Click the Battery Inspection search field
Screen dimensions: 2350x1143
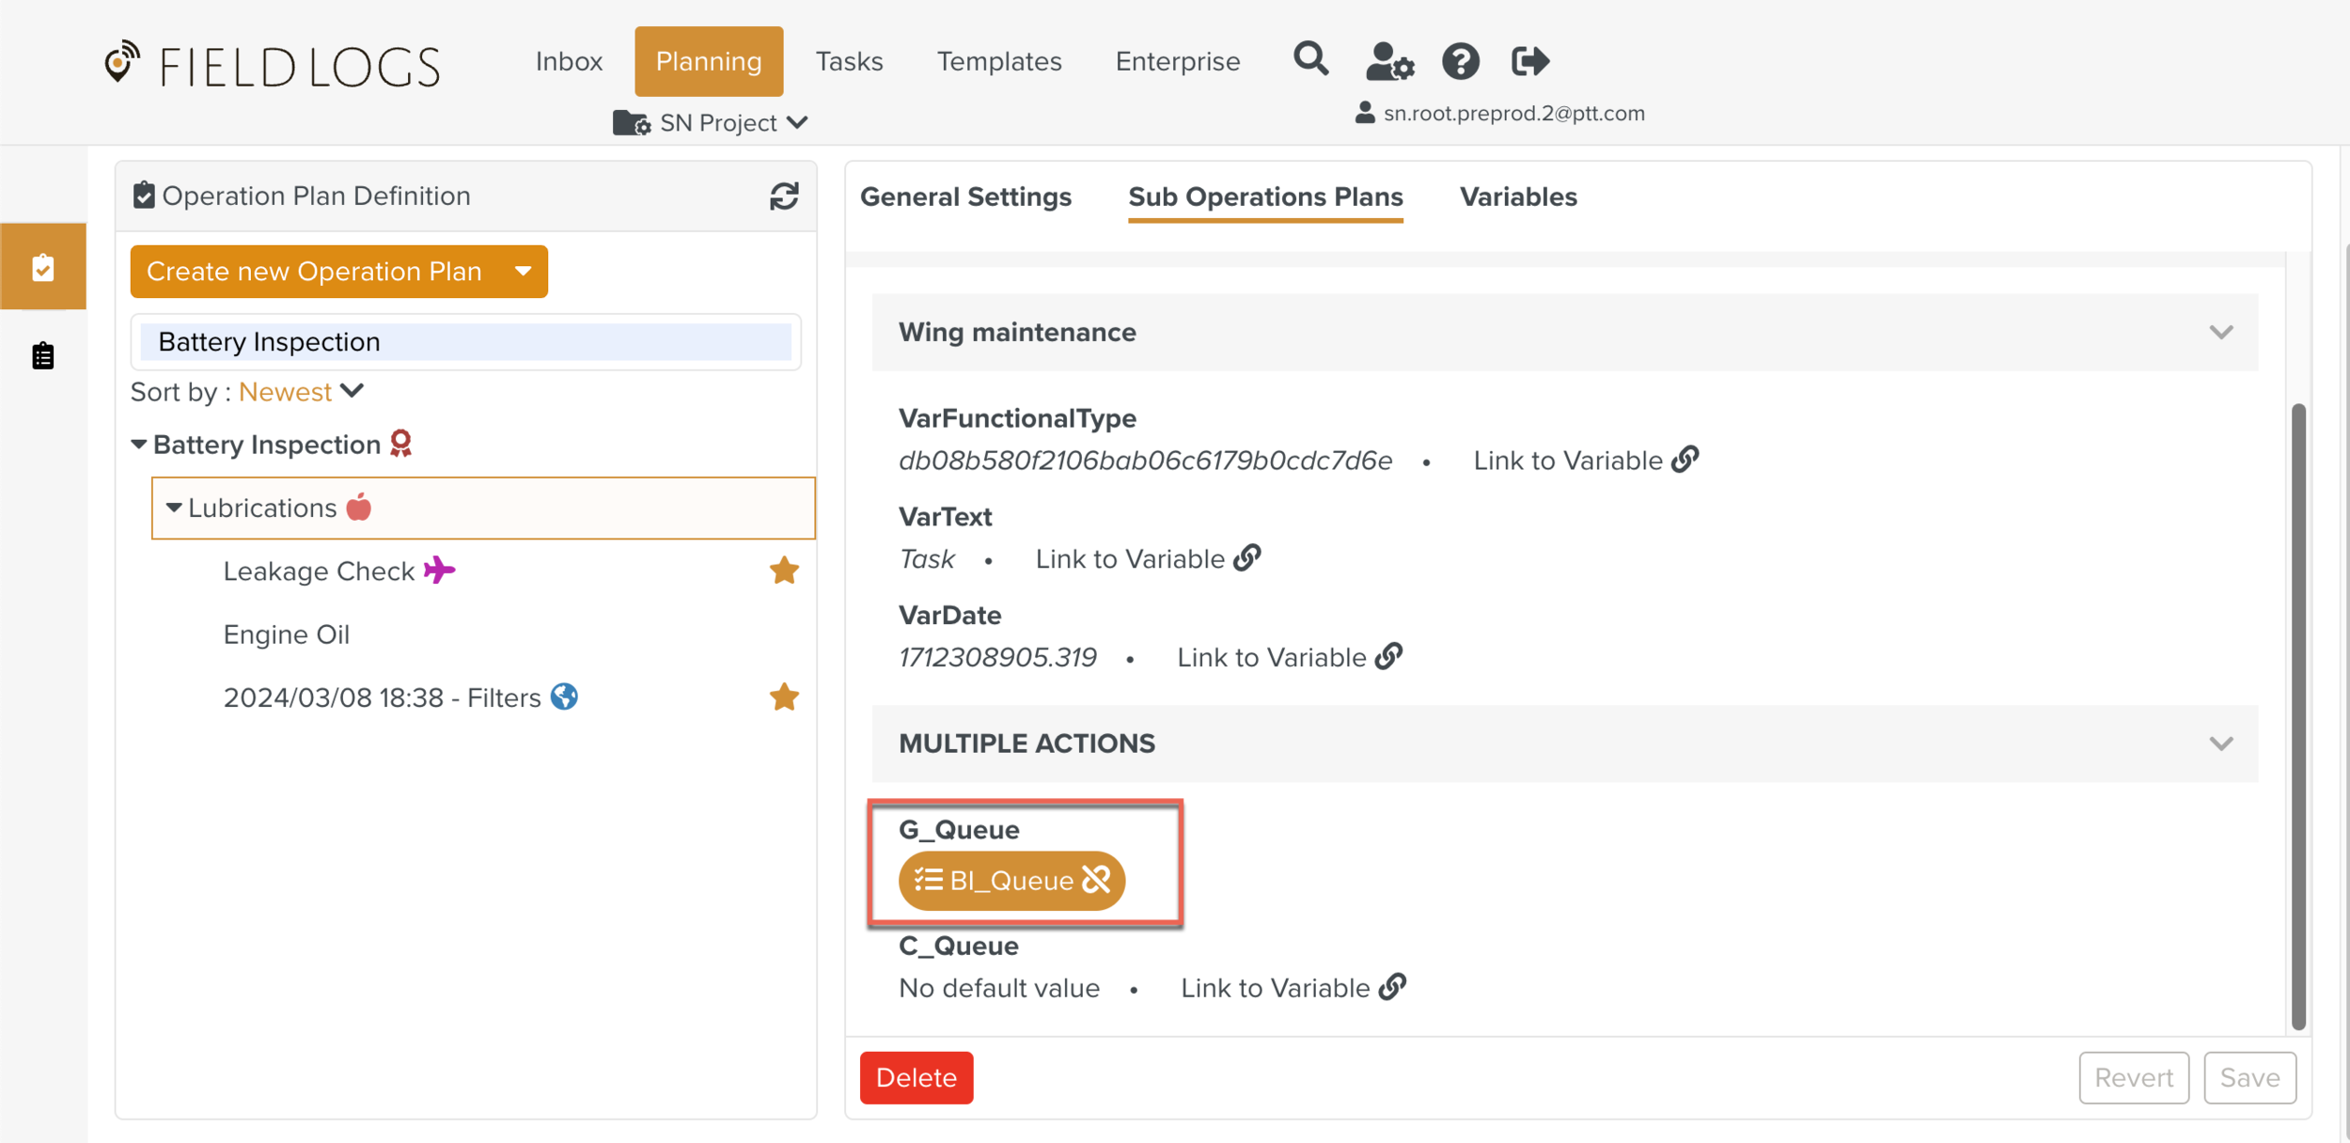pos(465,342)
